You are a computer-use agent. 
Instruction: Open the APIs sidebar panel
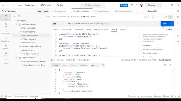coord(6,25)
